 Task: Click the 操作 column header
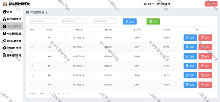[x=198, y=30]
